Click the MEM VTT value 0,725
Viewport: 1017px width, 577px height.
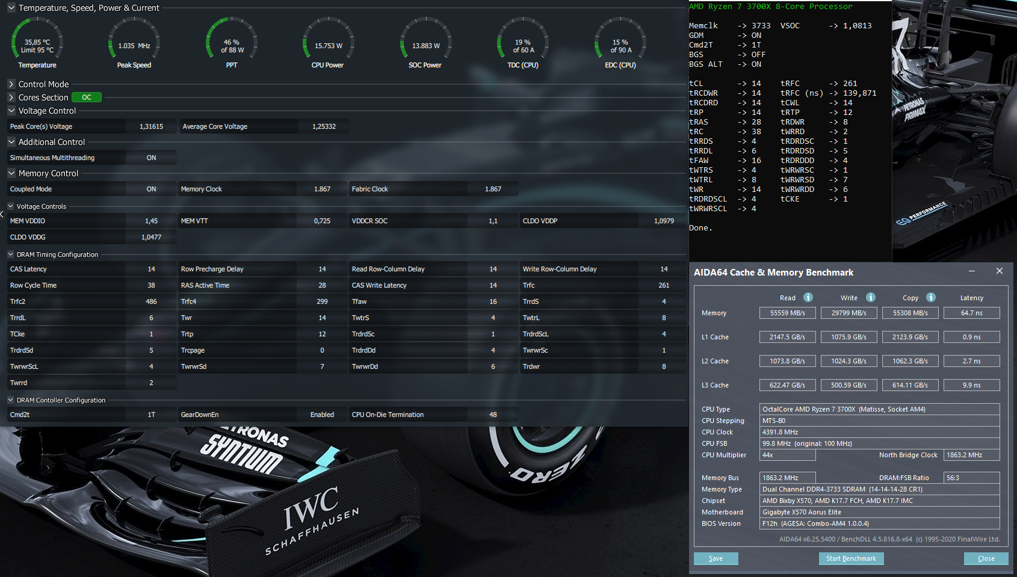click(x=322, y=221)
